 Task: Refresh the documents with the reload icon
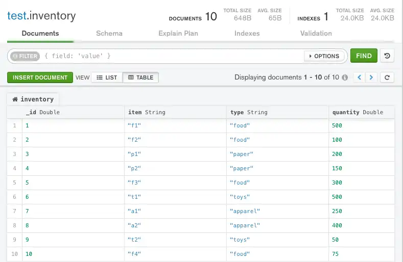[388, 77]
